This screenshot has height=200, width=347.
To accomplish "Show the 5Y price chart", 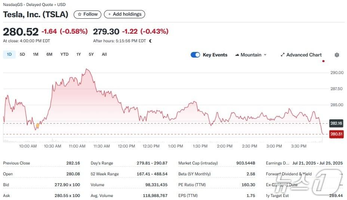I will point(91,55).
